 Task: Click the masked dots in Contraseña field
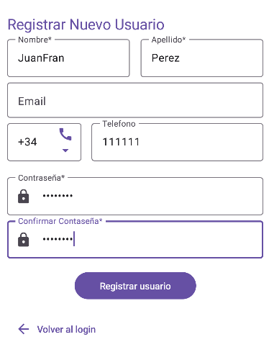(58, 196)
